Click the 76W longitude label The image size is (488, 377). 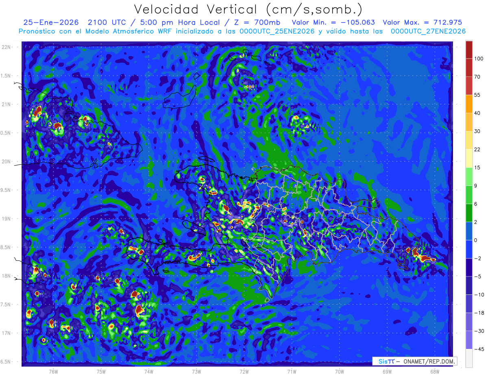[x=53, y=372]
